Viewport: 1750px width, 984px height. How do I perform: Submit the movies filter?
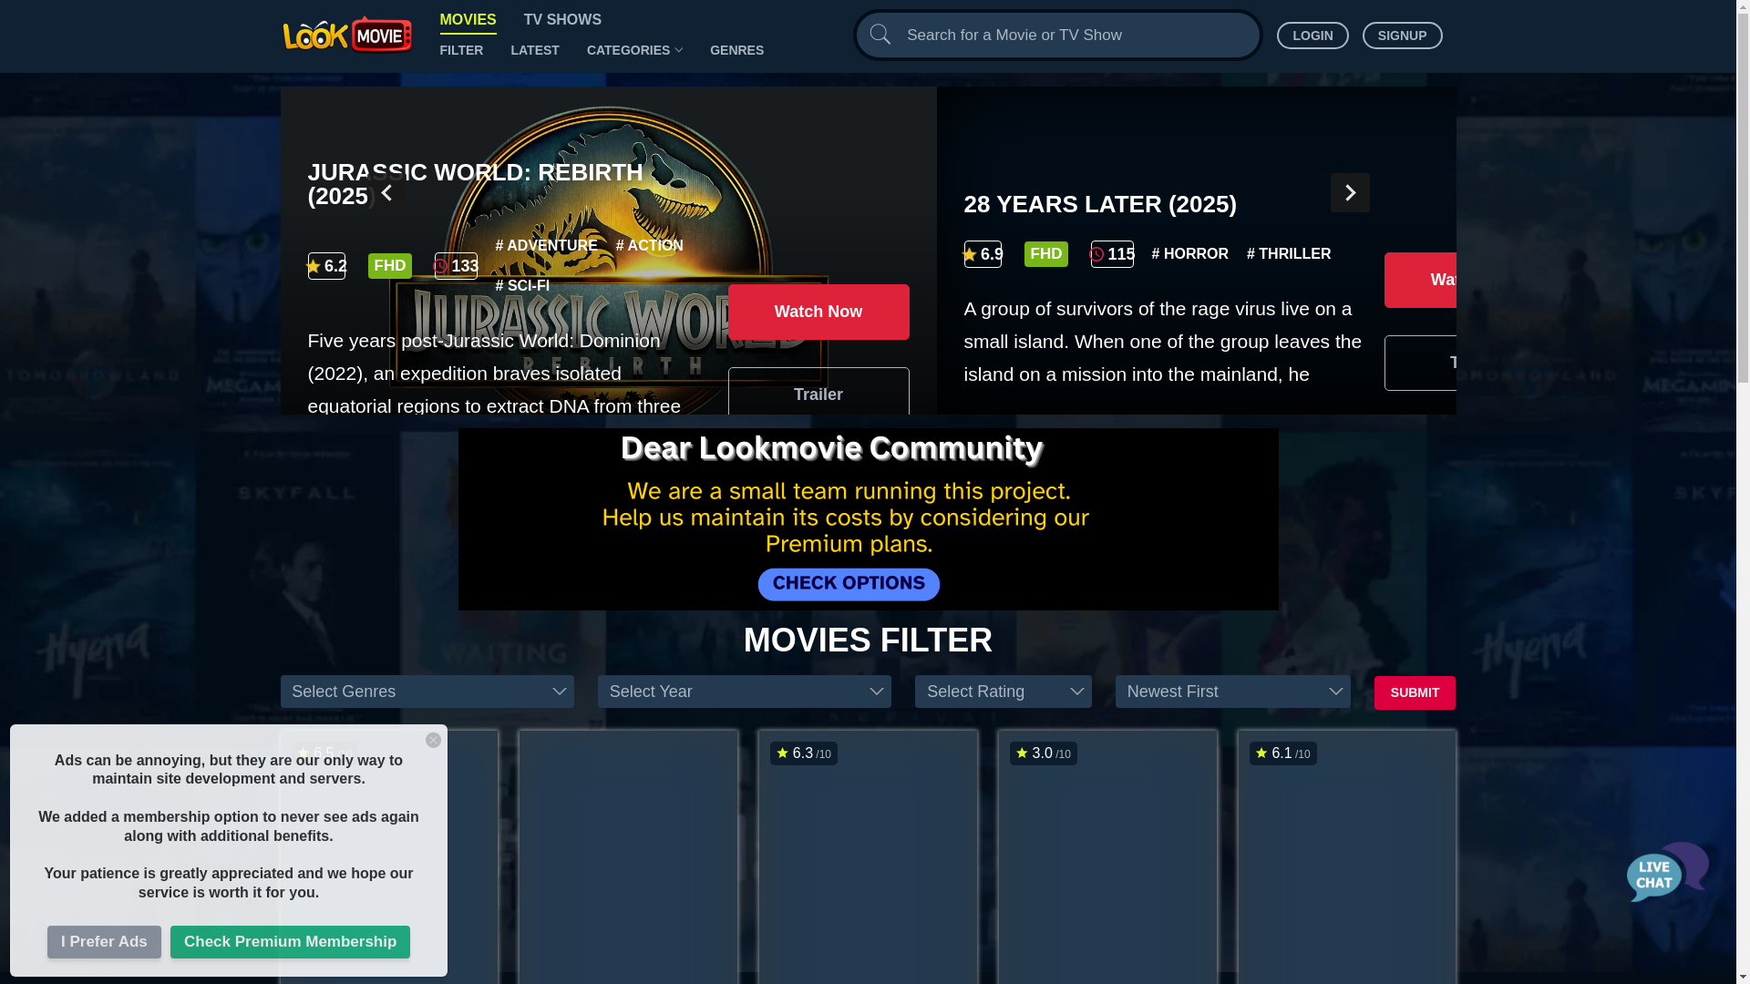tap(1415, 692)
